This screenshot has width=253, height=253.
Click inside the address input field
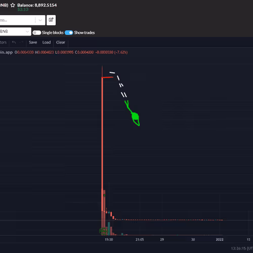[x=17, y=20]
